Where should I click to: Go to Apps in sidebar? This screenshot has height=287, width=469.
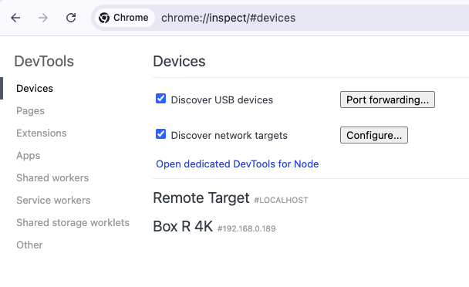click(x=28, y=156)
